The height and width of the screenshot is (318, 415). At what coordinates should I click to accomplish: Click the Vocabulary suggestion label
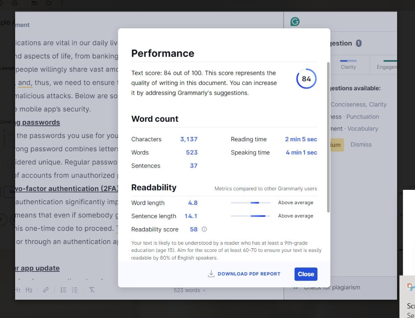click(362, 129)
